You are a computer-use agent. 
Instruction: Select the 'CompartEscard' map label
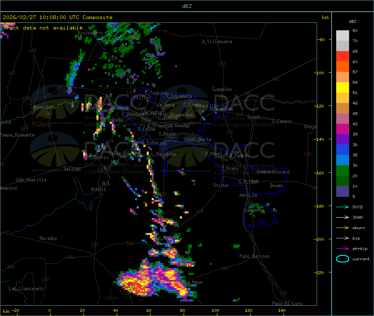tap(273, 172)
